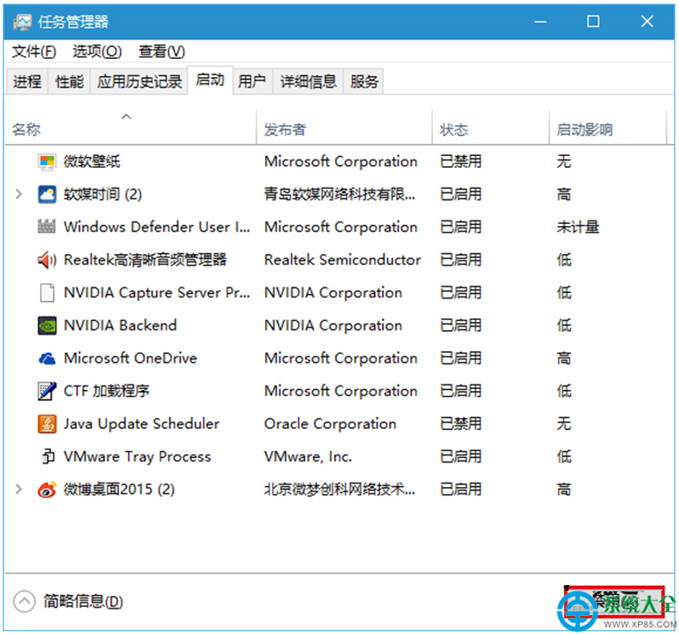This screenshot has height=634, width=679.
Task: Select the 微软壁纸 row name
Action: (x=92, y=161)
